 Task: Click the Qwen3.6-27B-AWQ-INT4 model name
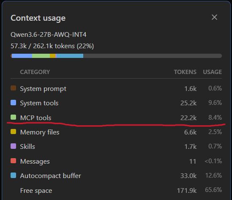click(x=48, y=35)
